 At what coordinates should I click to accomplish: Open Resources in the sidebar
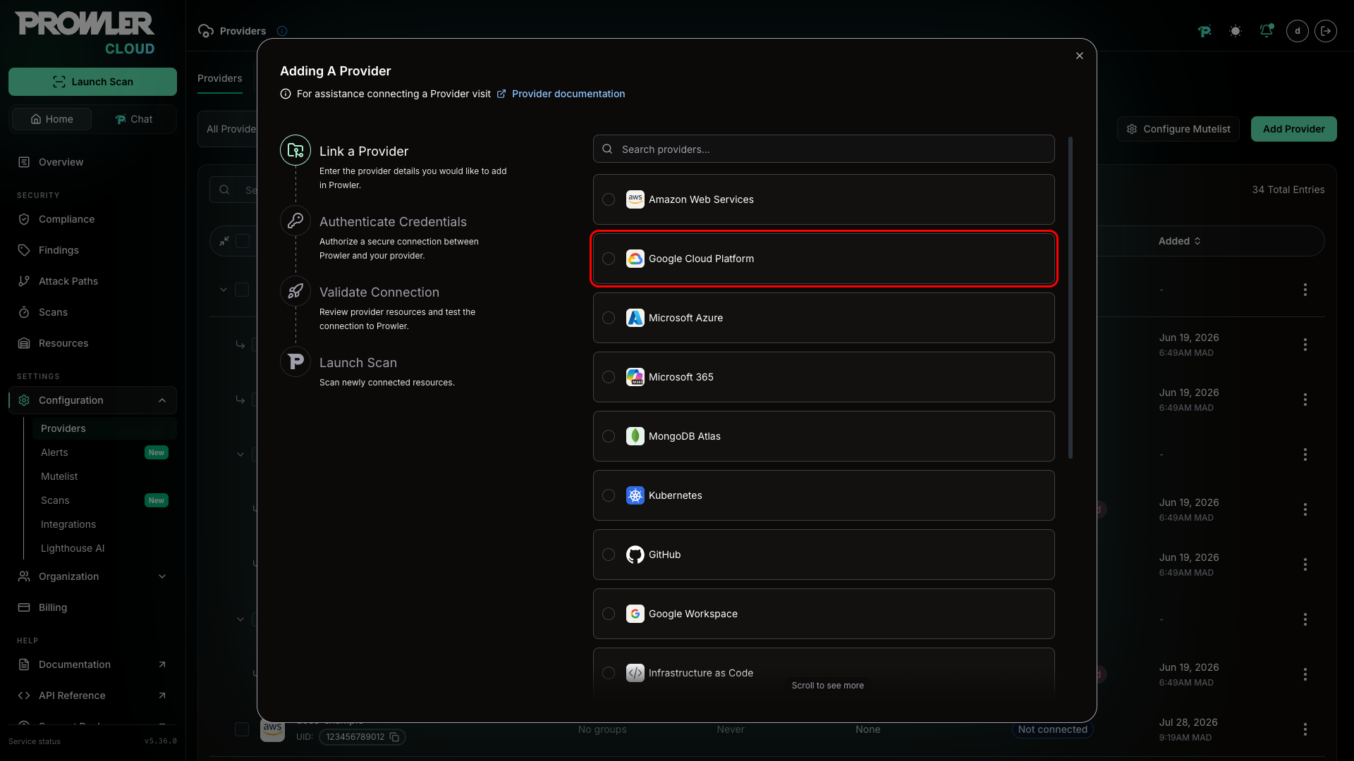click(x=92, y=343)
